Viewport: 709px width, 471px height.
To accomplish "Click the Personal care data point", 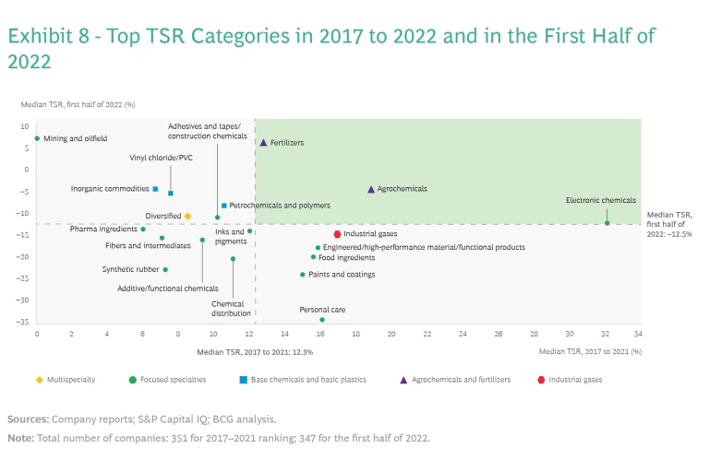I will pyautogui.click(x=321, y=320).
